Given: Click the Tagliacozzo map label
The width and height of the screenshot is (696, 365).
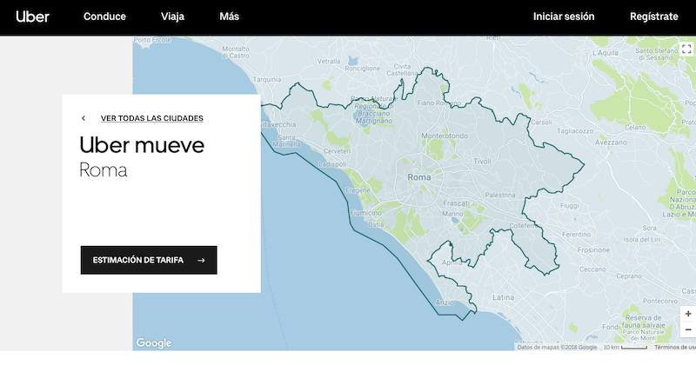Looking at the screenshot, I should coord(575,131).
